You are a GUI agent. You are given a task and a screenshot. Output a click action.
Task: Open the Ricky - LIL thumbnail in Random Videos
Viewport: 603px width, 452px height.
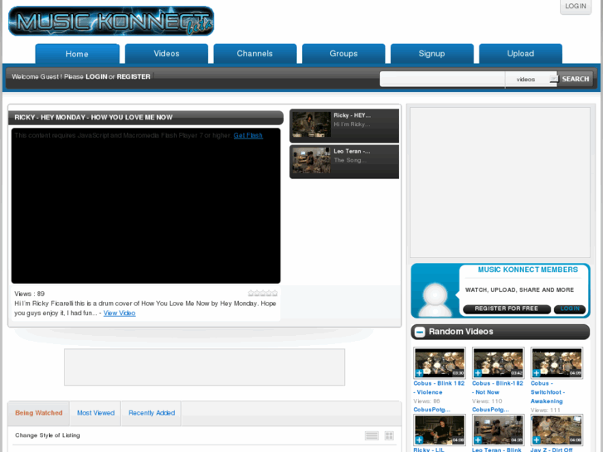coord(440,430)
